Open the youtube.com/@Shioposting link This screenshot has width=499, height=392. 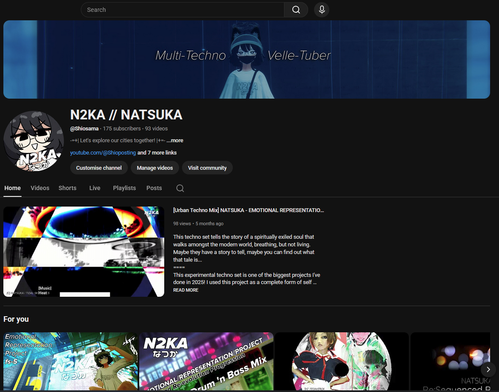coord(103,153)
